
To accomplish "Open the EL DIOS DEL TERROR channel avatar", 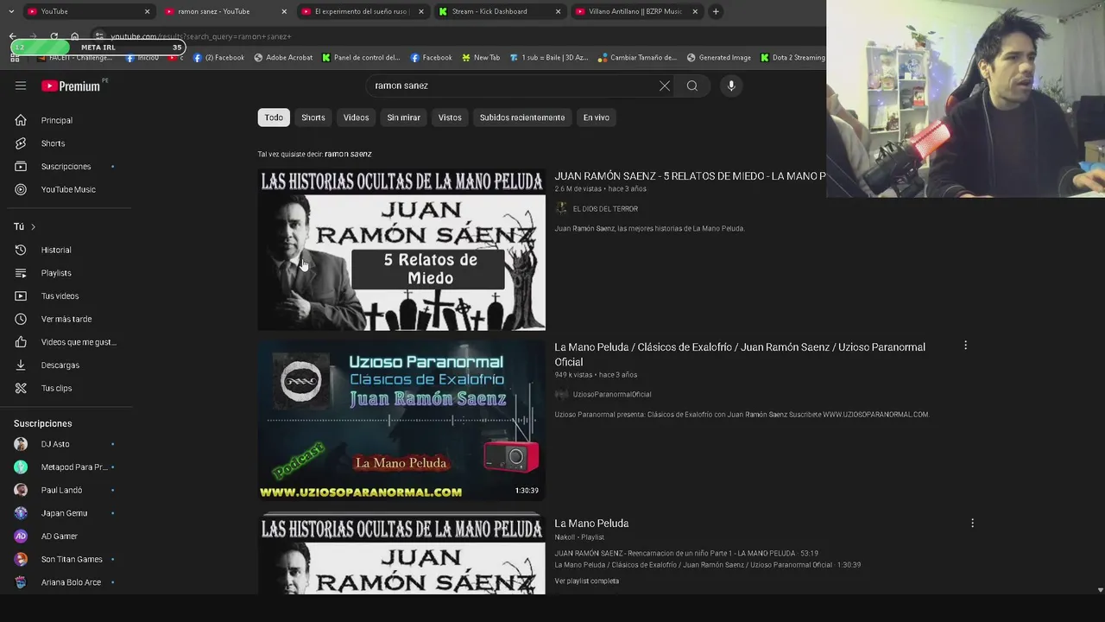I will [561, 208].
